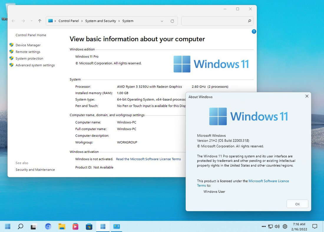Open Task View on the taskbar

click(x=34, y=226)
